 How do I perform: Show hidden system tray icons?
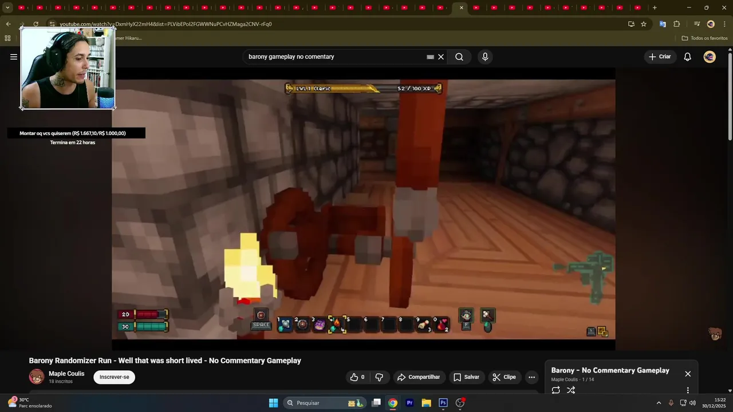click(659, 403)
